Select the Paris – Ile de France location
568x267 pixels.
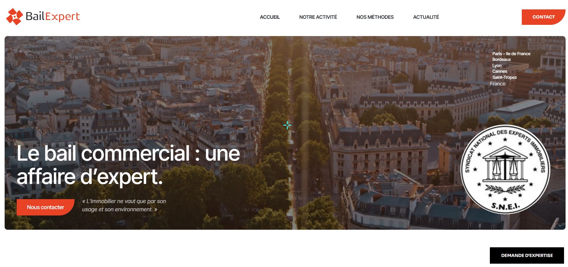511,54
